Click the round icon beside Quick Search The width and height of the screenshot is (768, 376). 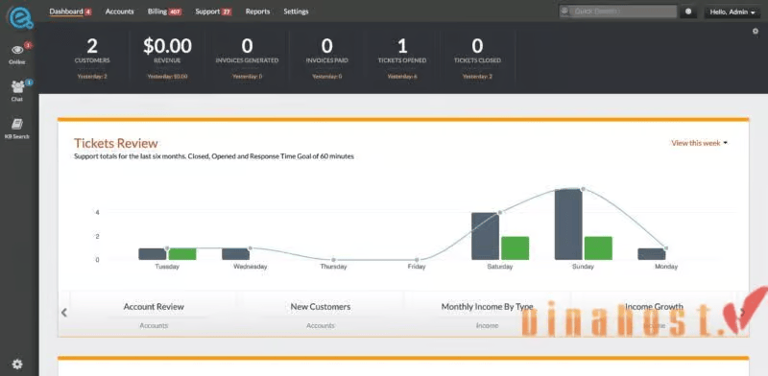coord(688,12)
